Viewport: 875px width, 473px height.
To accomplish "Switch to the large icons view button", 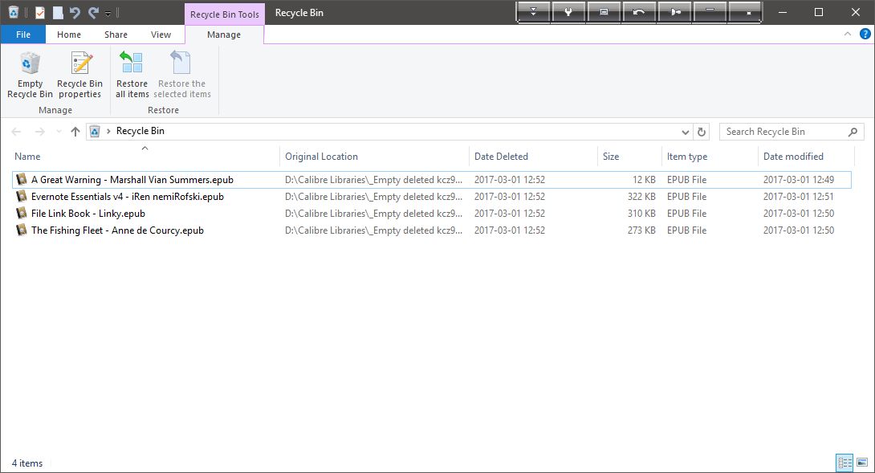I will click(x=862, y=463).
